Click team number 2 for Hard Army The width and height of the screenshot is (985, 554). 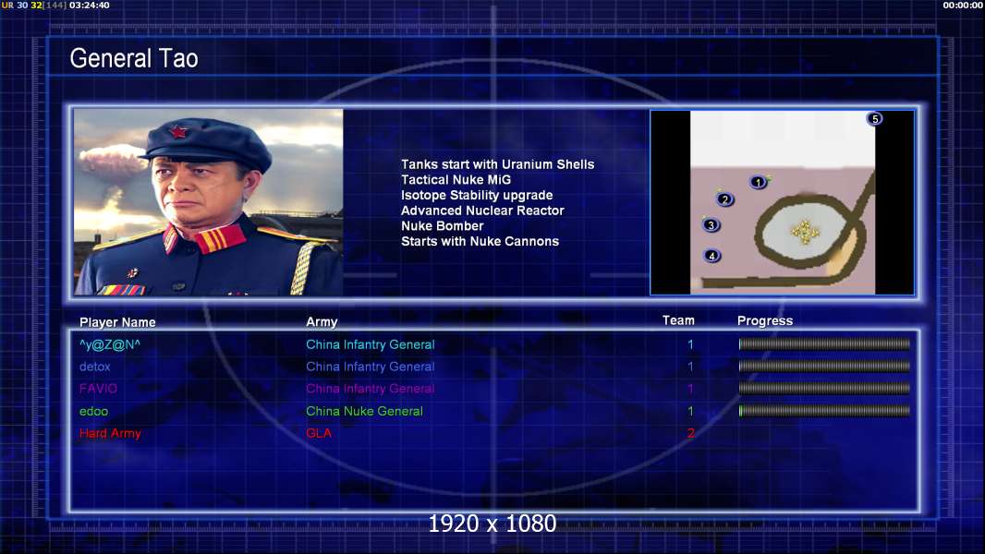click(690, 433)
